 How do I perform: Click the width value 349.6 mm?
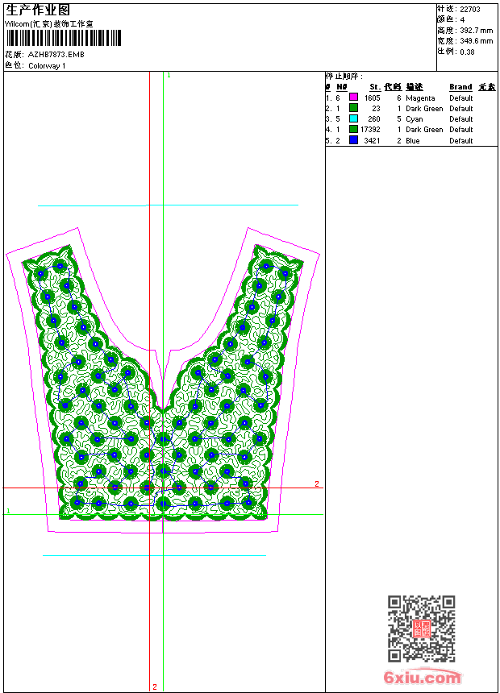click(x=476, y=40)
